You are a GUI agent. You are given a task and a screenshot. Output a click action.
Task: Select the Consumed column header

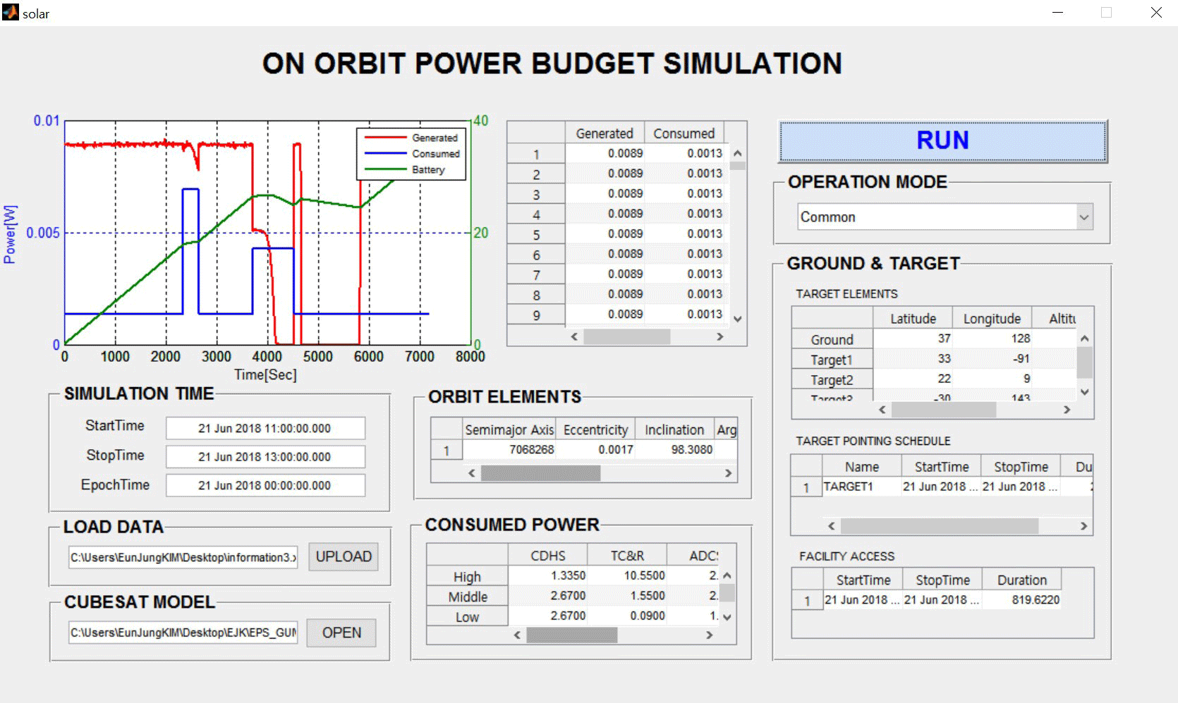[684, 133]
